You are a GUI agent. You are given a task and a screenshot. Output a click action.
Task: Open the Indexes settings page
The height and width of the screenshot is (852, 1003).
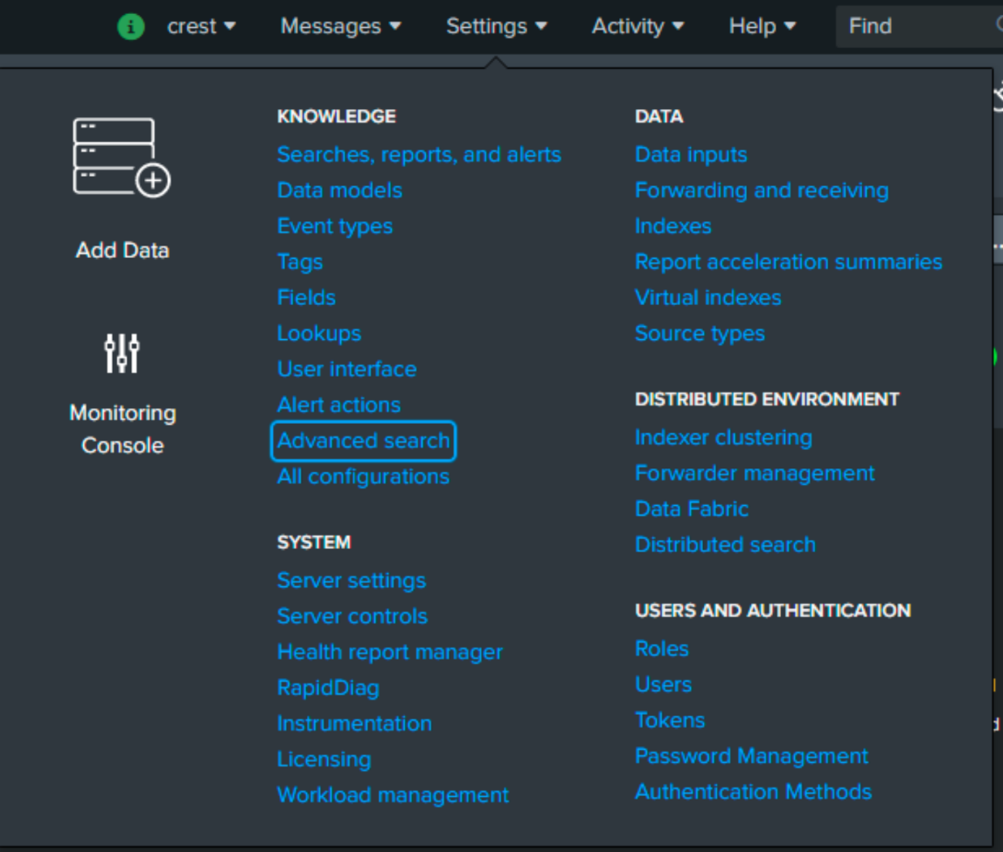tap(672, 226)
